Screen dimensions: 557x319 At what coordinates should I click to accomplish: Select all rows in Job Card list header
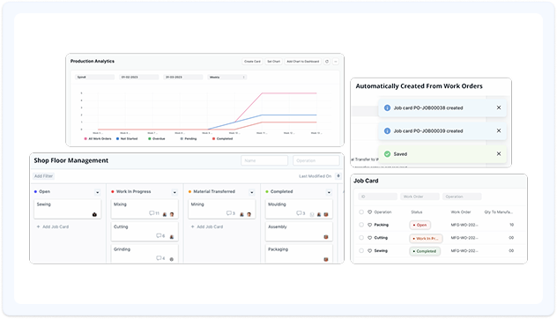click(x=361, y=212)
